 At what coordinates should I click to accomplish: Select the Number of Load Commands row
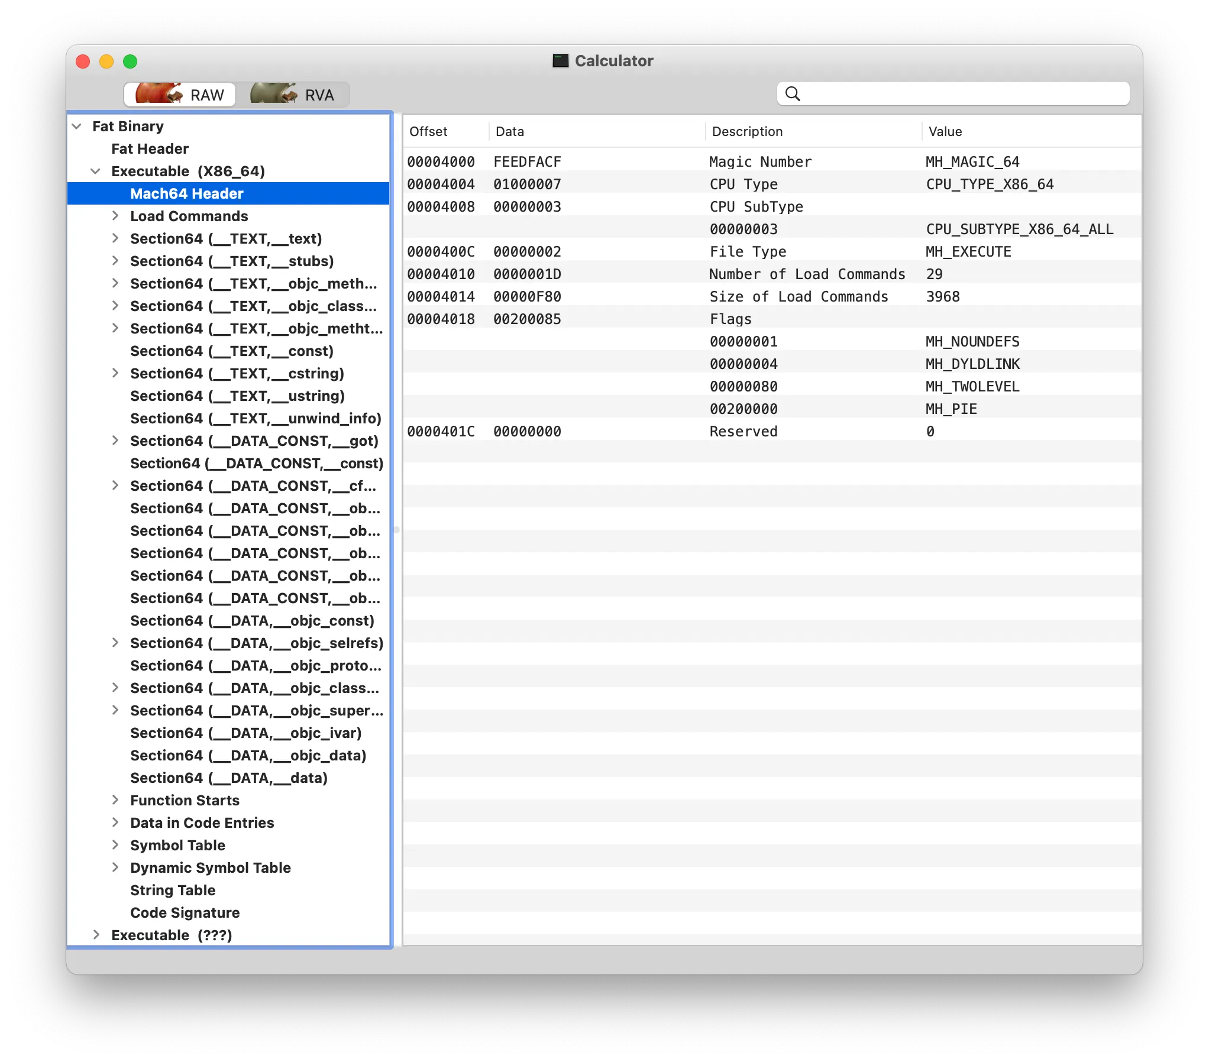pos(772,274)
